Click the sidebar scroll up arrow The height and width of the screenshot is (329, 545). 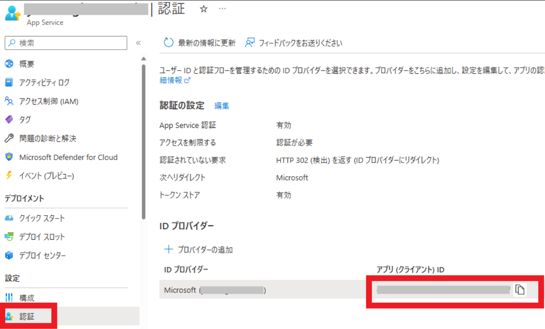coord(143,58)
